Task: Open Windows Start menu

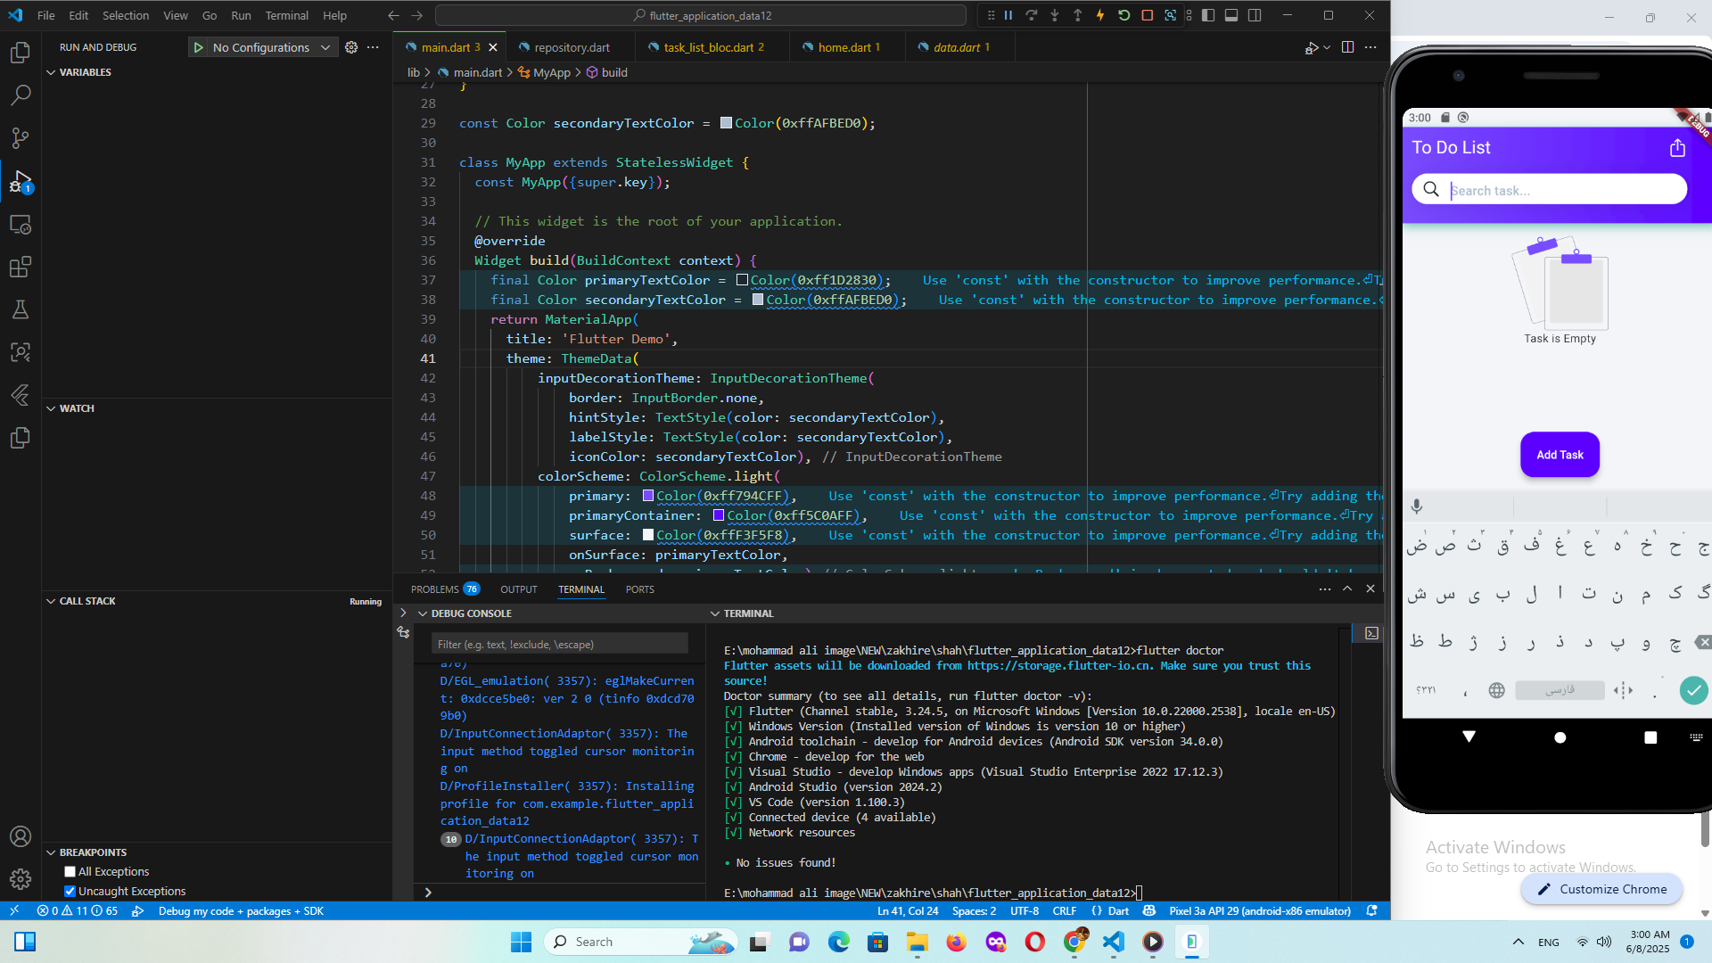Action: coord(521,942)
